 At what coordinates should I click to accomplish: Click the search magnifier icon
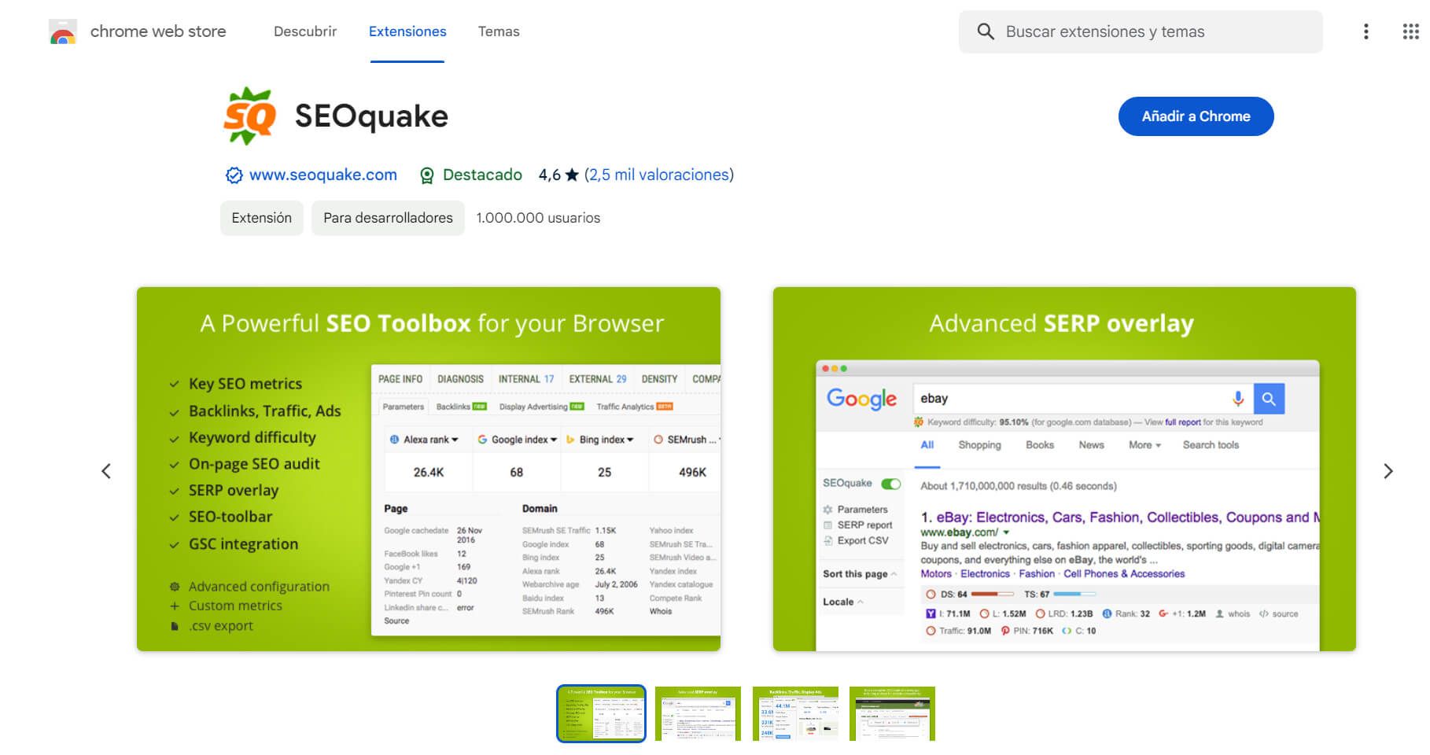click(x=986, y=31)
